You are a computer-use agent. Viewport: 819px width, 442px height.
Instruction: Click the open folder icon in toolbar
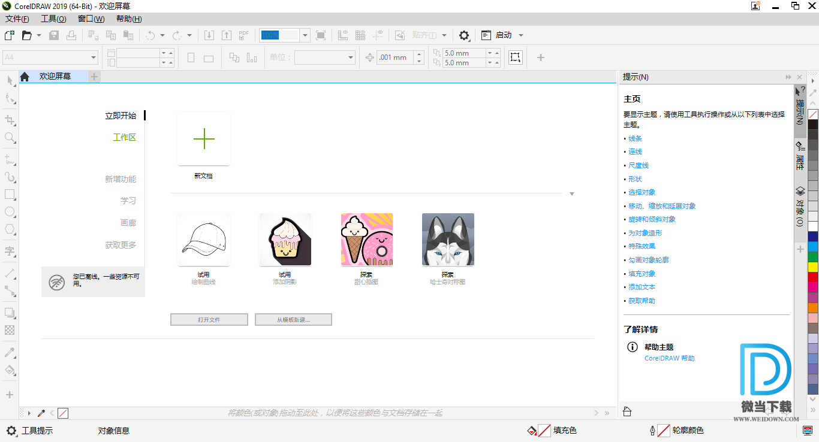tap(26, 35)
